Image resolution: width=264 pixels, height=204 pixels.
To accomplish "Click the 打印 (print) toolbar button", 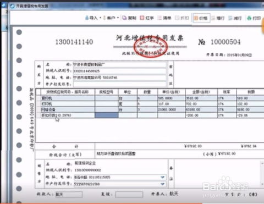I will (254, 18).
